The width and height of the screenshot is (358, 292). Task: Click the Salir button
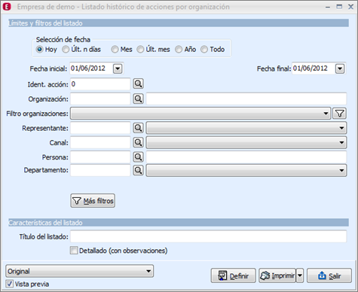[x=329, y=275]
